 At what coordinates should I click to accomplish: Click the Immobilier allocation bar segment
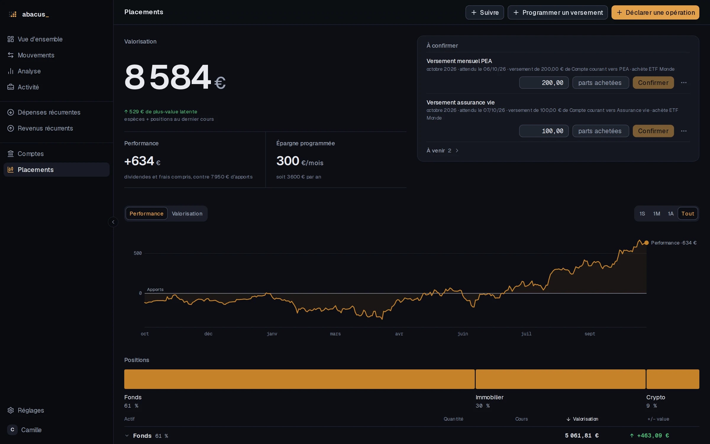(x=560, y=379)
